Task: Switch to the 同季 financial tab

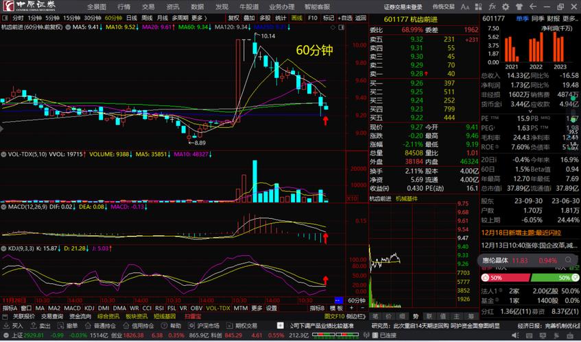Action: (537, 18)
